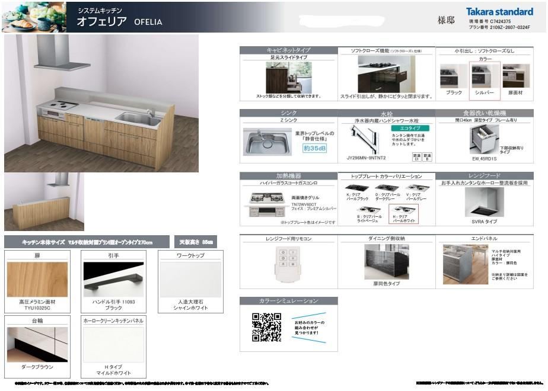Click the Takara standard logo
Image resolution: width=548 pixels, height=391 pixels.
click(499, 11)
